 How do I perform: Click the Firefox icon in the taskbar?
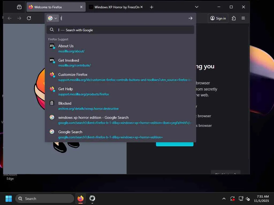coord(80,199)
